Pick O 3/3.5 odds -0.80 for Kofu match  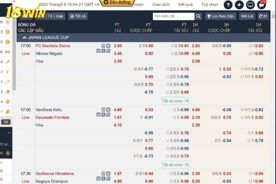click(x=184, y=148)
